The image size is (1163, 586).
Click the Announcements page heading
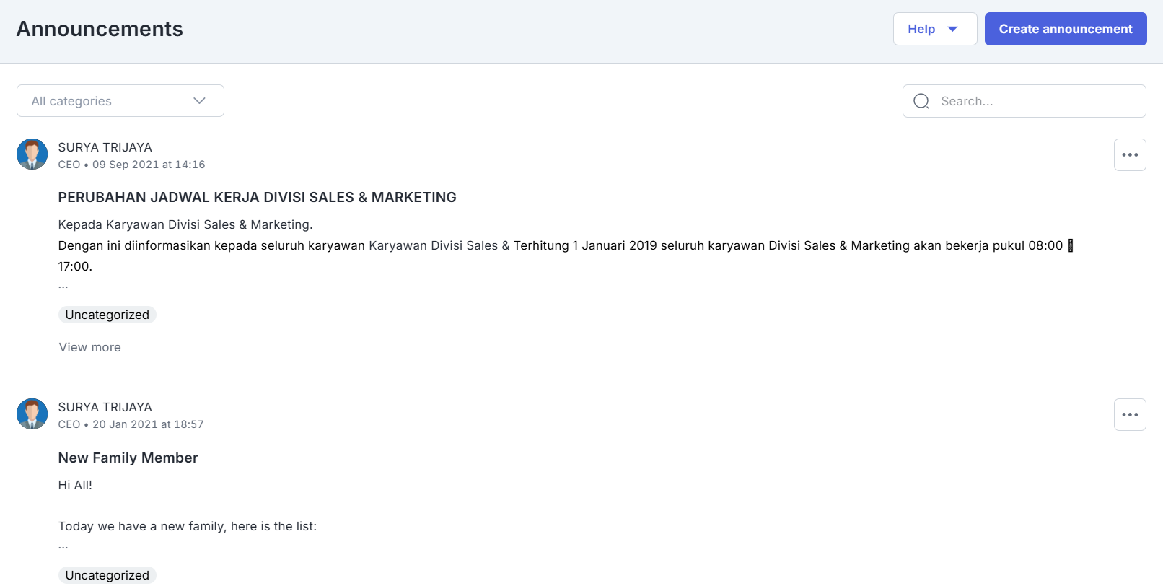pyautogui.click(x=100, y=29)
